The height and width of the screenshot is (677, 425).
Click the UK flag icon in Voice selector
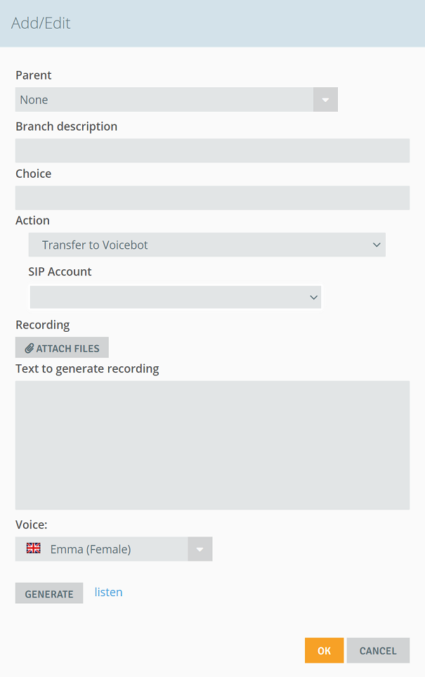point(33,548)
